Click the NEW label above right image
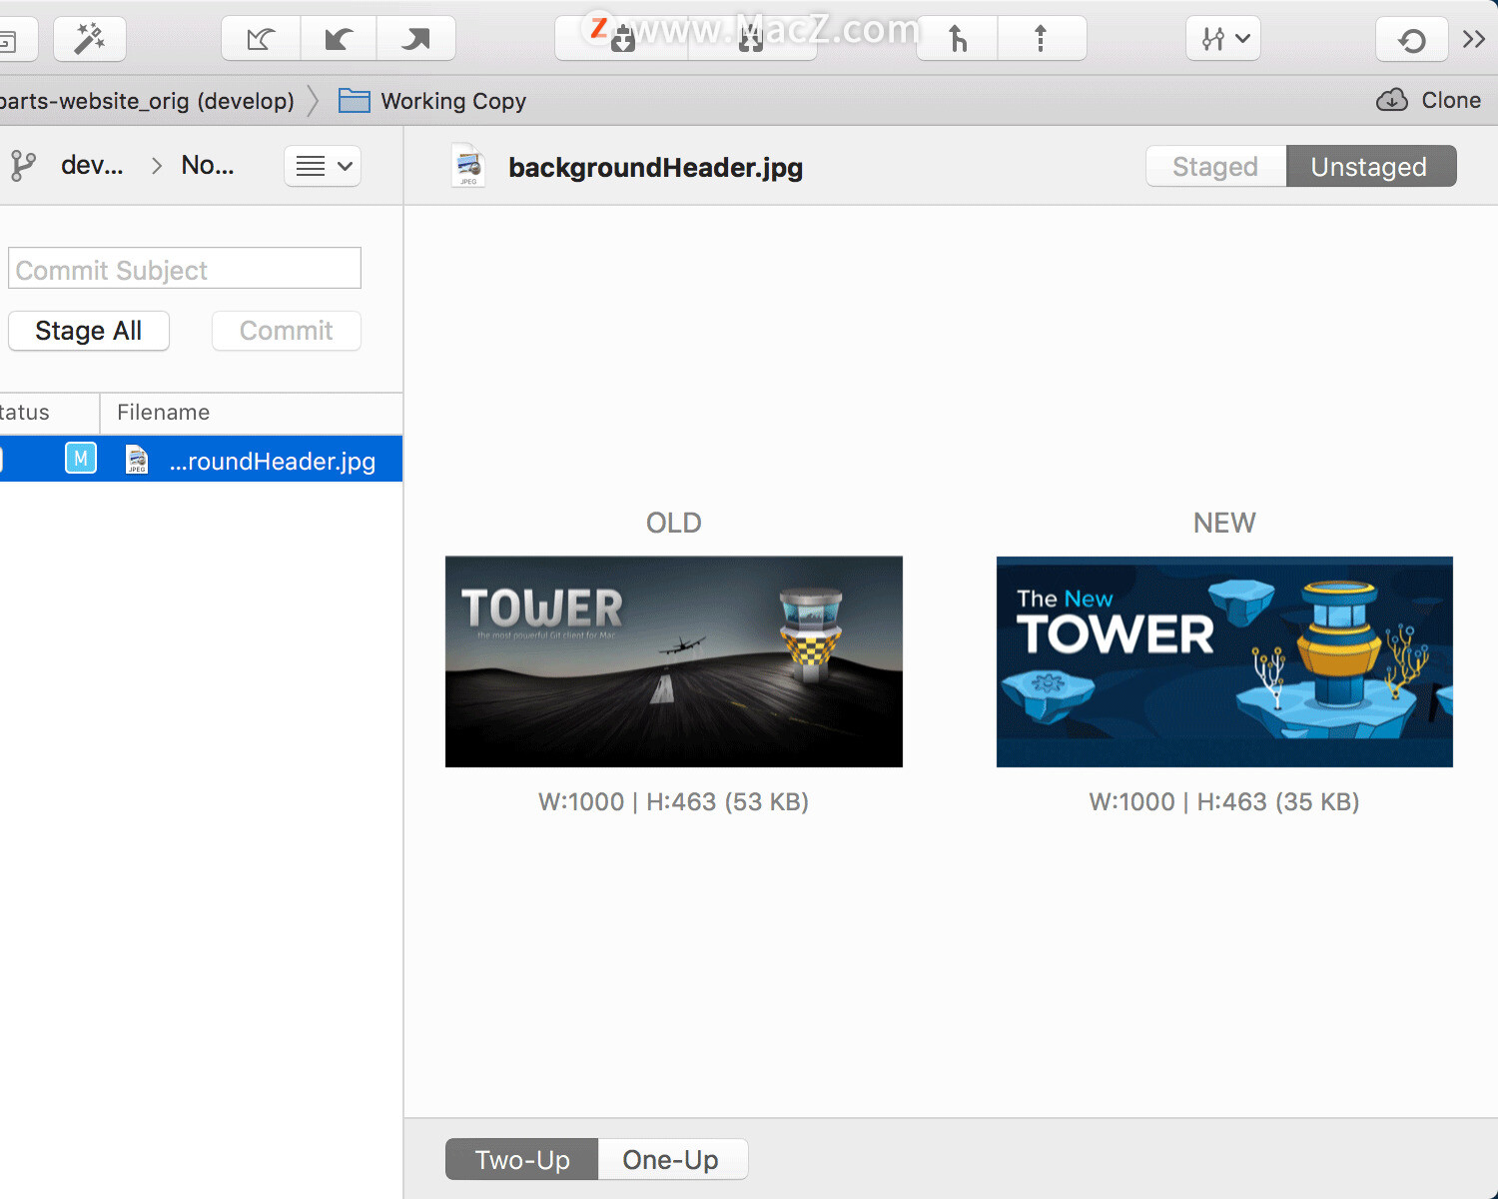This screenshot has height=1199, width=1498. 1224,523
